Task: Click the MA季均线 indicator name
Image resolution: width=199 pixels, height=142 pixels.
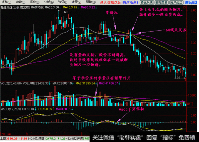Action: click(37, 7)
